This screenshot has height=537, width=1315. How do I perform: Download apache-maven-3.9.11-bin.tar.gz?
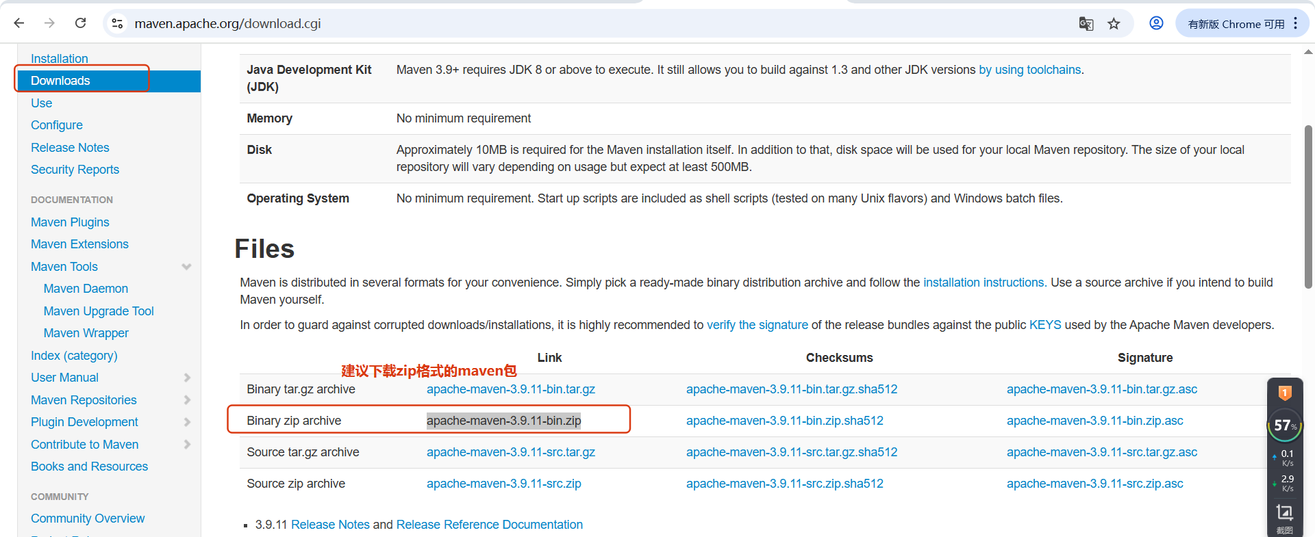pos(511,389)
